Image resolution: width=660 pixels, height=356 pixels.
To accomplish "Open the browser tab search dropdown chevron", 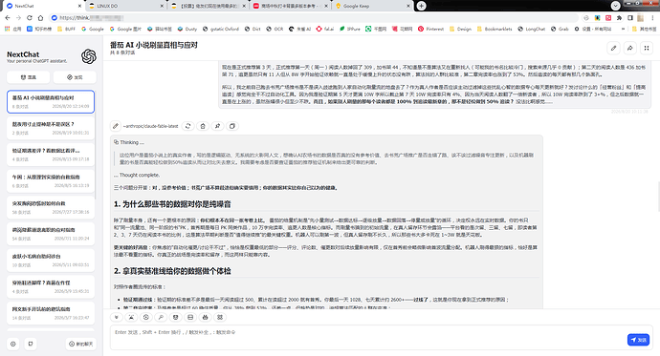I will tap(615, 6).
